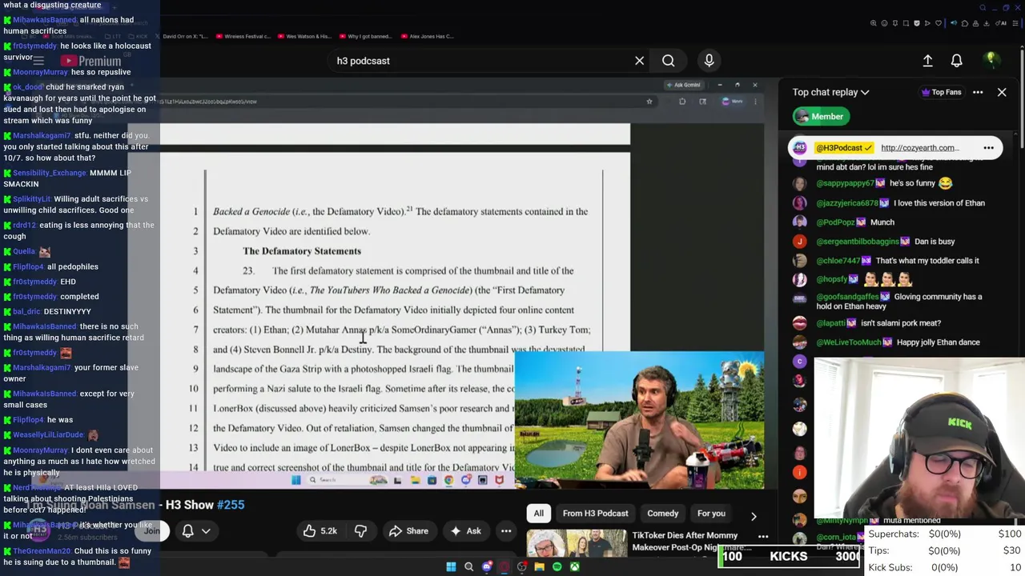The width and height of the screenshot is (1025, 576).
Task: Click thumbnail of TikToker Dies video
Action: [577, 544]
